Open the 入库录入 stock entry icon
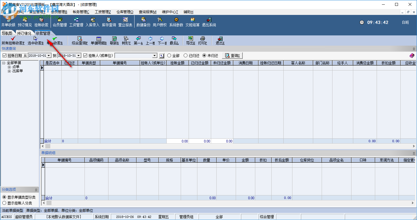 tap(93, 22)
